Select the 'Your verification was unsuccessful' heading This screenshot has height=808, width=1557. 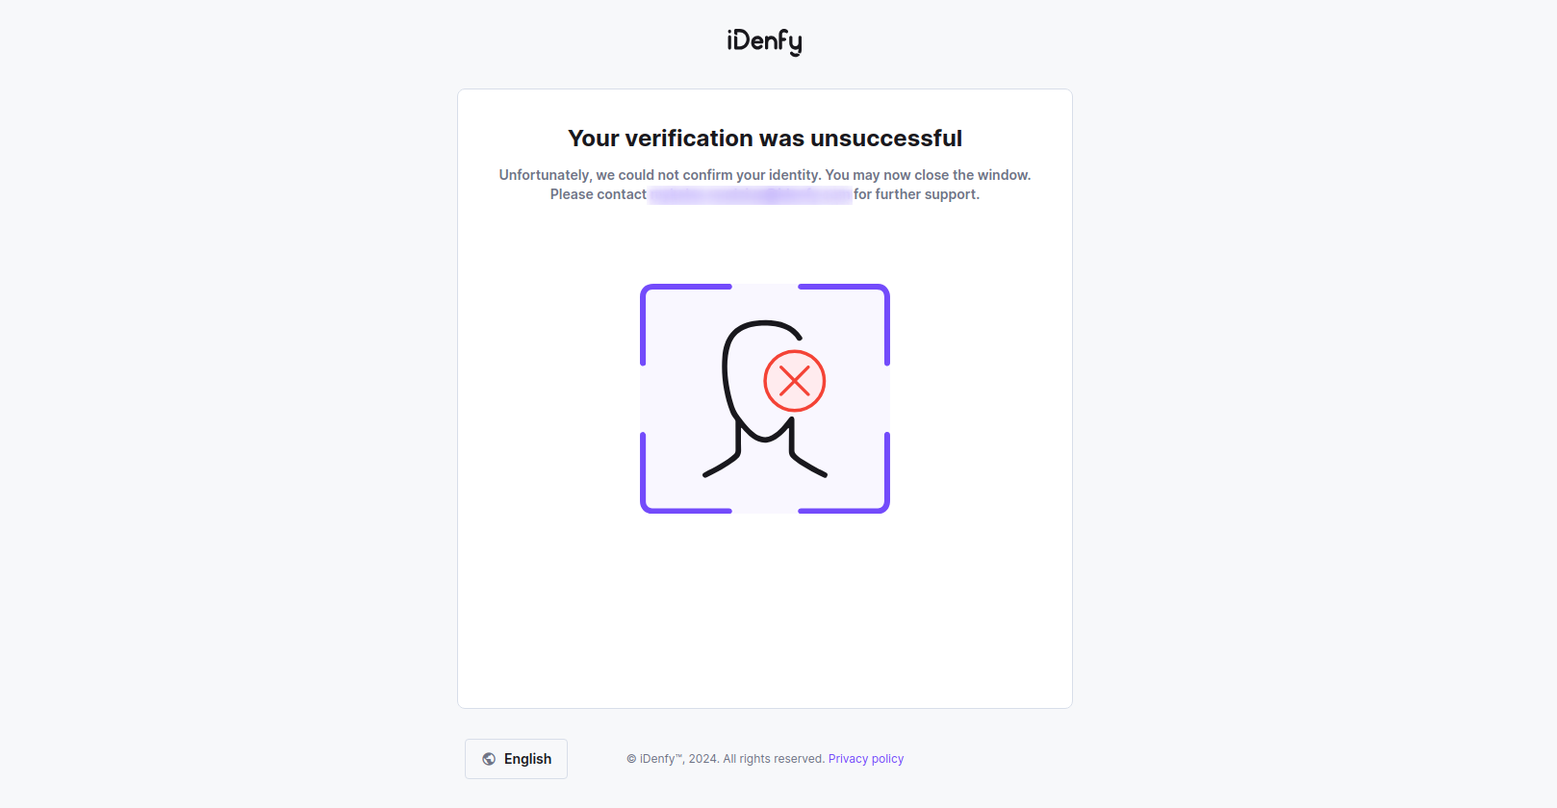click(x=765, y=139)
